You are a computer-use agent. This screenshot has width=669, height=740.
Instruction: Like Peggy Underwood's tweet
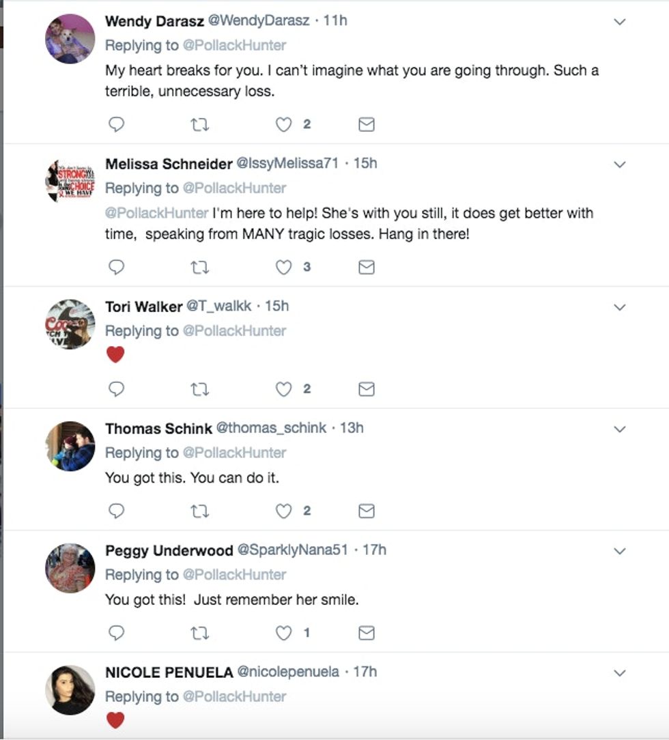[283, 634]
